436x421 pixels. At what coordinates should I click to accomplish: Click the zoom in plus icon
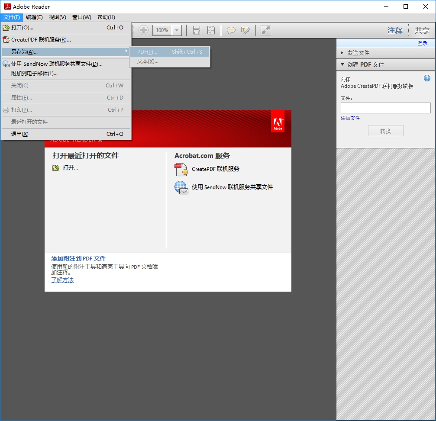pyautogui.click(x=143, y=30)
